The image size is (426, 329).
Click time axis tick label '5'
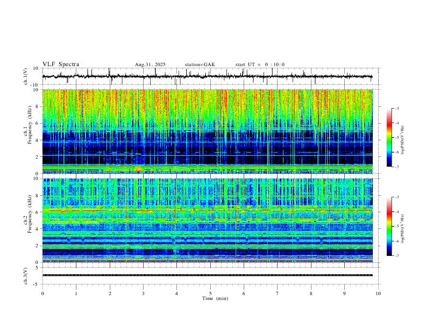tap(210, 294)
